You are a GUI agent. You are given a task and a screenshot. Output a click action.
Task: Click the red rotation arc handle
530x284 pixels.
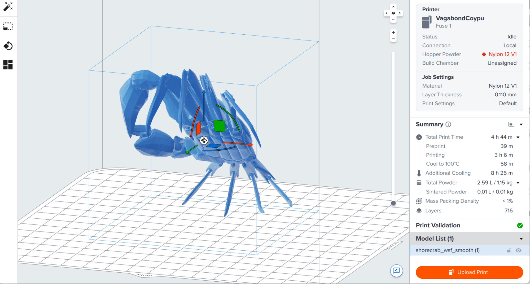(x=195, y=121)
